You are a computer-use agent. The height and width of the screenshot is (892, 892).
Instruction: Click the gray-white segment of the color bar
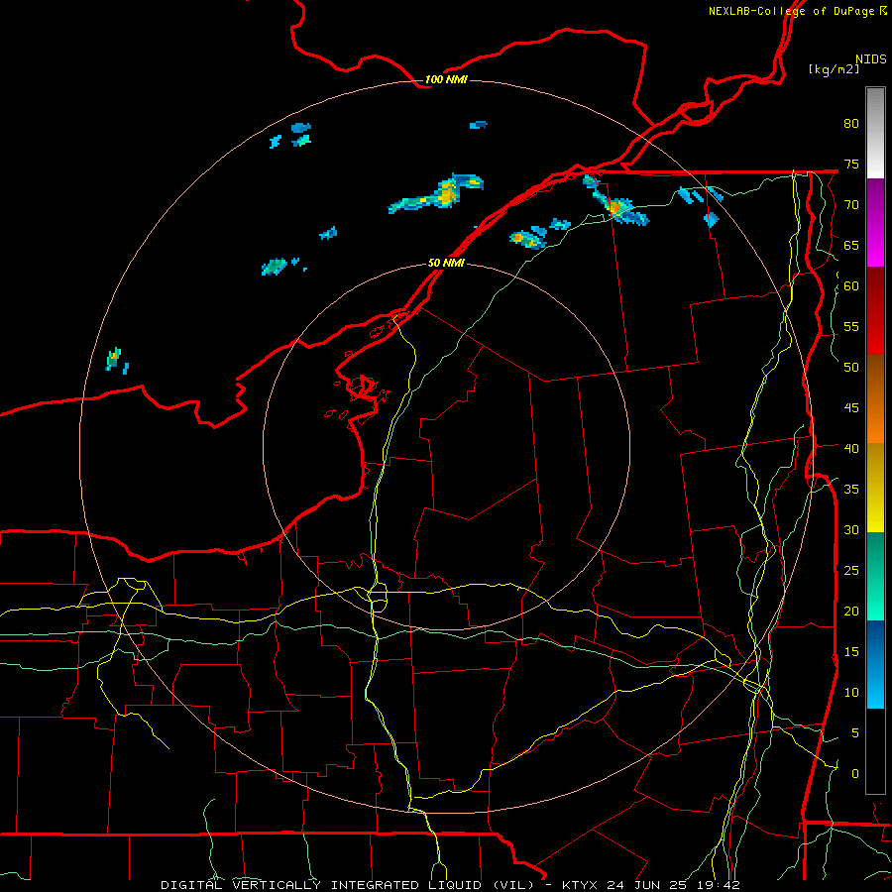point(875,133)
